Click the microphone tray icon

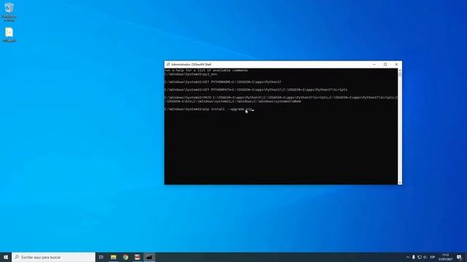tap(414, 257)
